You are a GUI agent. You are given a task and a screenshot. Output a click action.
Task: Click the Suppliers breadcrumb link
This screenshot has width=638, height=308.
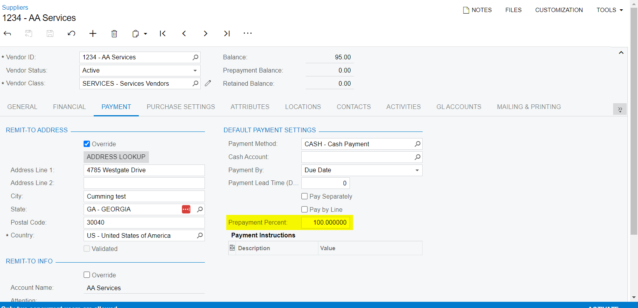pos(15,7)
